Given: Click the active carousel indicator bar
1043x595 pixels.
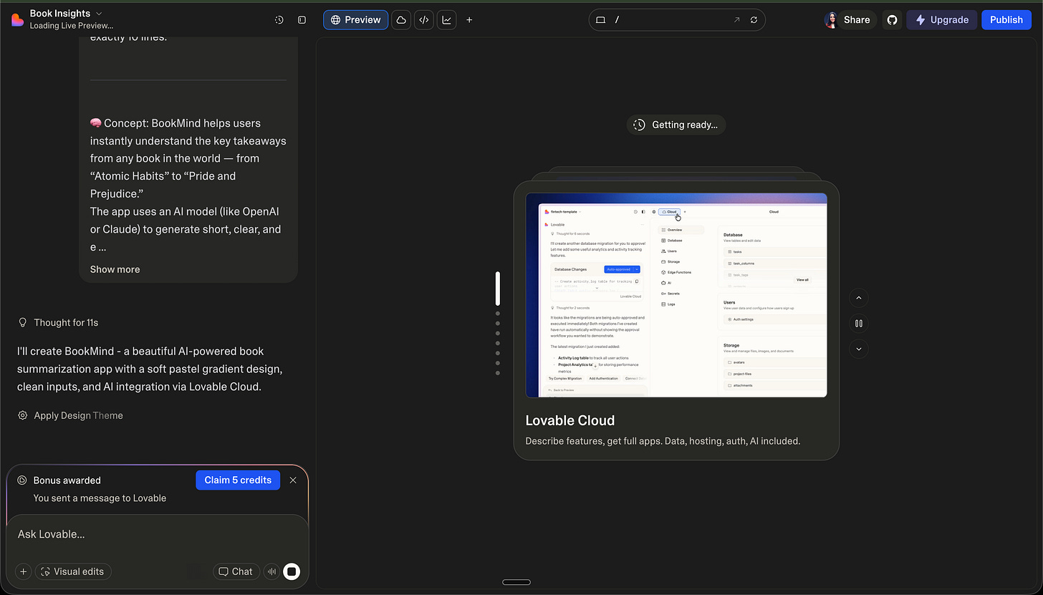Looking at the screenshot, I should [497, 289].
